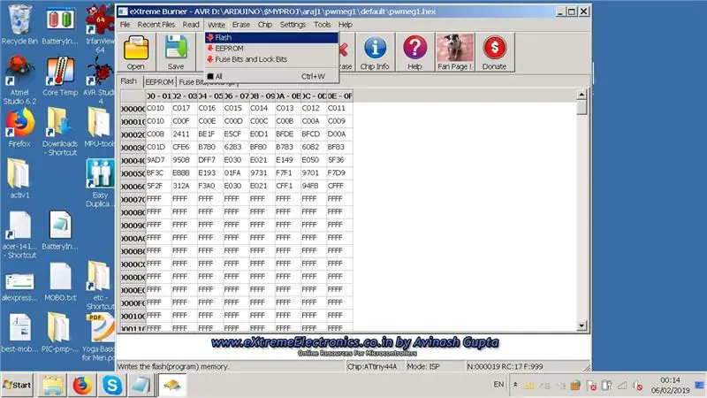Image resolution: width=707 pixels, height=398 pixels.
Task: Open the Recent Files menu
Action: (x=156, y=25)
